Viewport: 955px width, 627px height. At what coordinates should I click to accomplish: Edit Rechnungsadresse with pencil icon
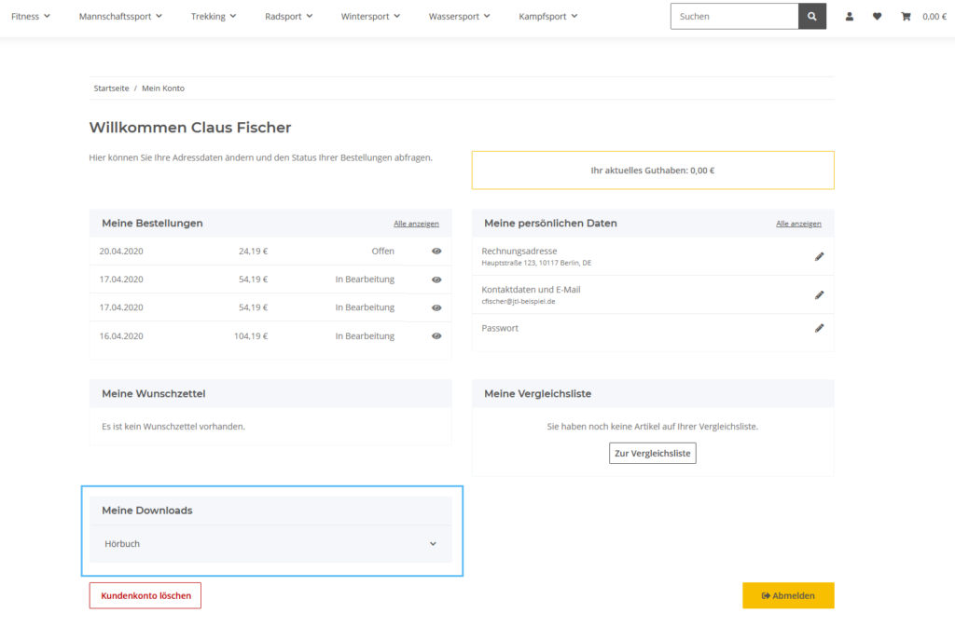[x=819, y=256]
